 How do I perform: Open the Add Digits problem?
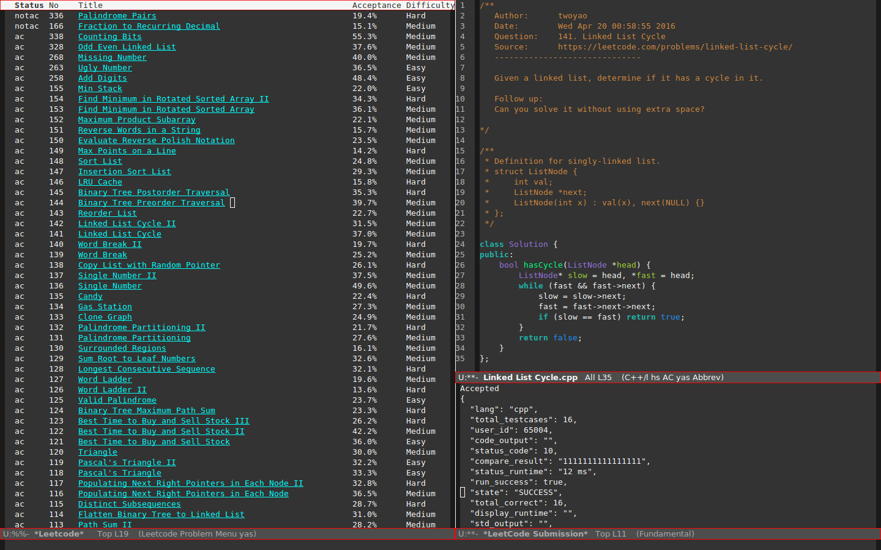[x=102, y=78]
